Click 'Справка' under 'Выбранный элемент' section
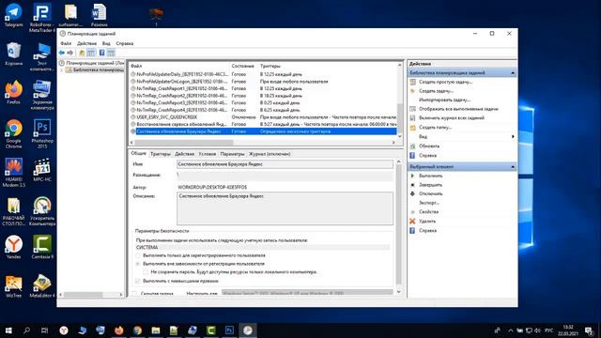Image resolution: width=601 pixels, height=338 pixels. 428,230
